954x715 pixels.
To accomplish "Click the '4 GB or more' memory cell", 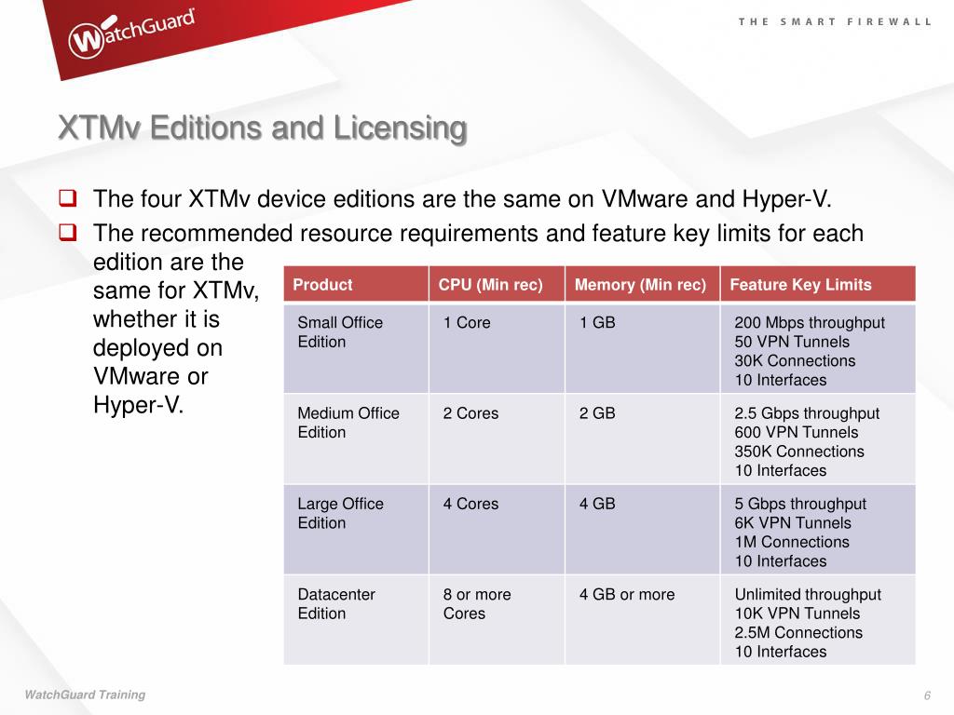I will (643, 620).
